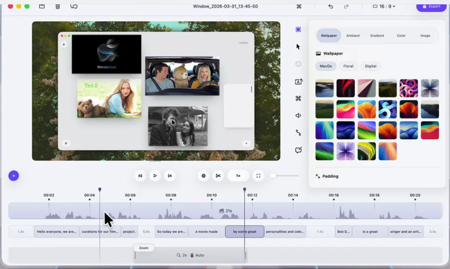Select the 'Hello everyone, we are...' caption clip
This screenshot has height=269, width=450.
tap(57, 231)
